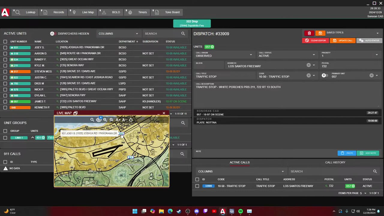Select all Active Calls header checkbox

(197, 179)
